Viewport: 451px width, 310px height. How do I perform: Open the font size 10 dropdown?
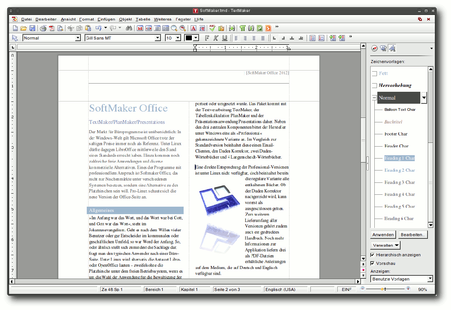click(x=178, y=38)
